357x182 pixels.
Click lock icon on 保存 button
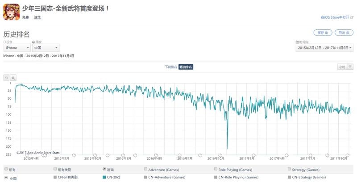click(x=327, y=32)
